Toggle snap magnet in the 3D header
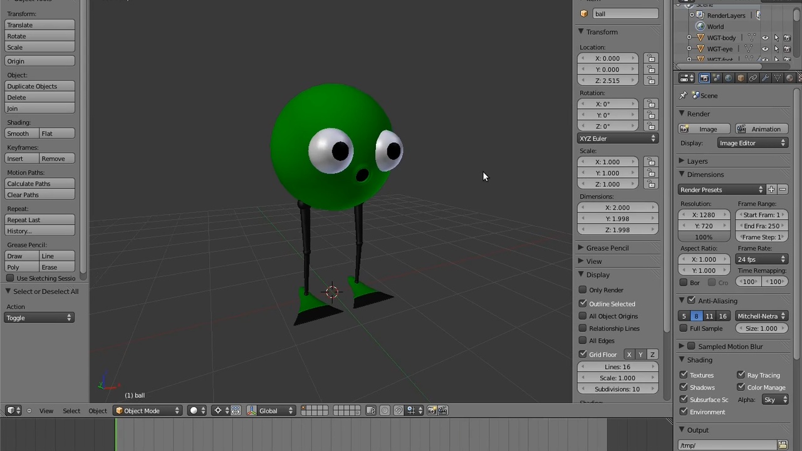Image resolution: width=802 pixels, height=451 pixels. click(x=398, y=411)
